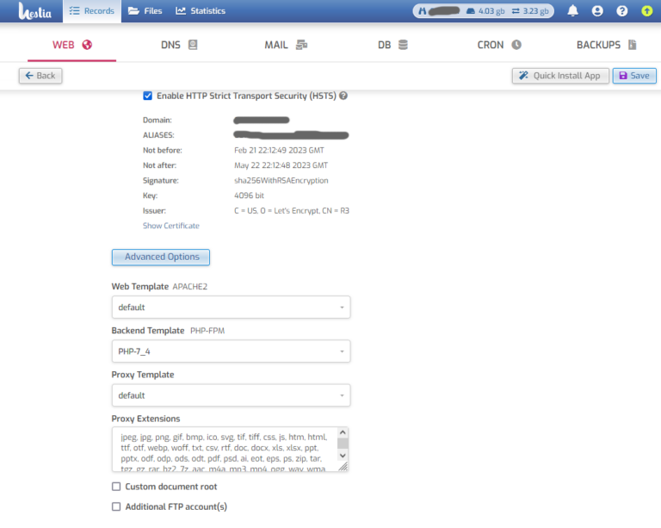Open the Web Template dropdown
This screenshot has width=661, height=528.
point(231,307)
